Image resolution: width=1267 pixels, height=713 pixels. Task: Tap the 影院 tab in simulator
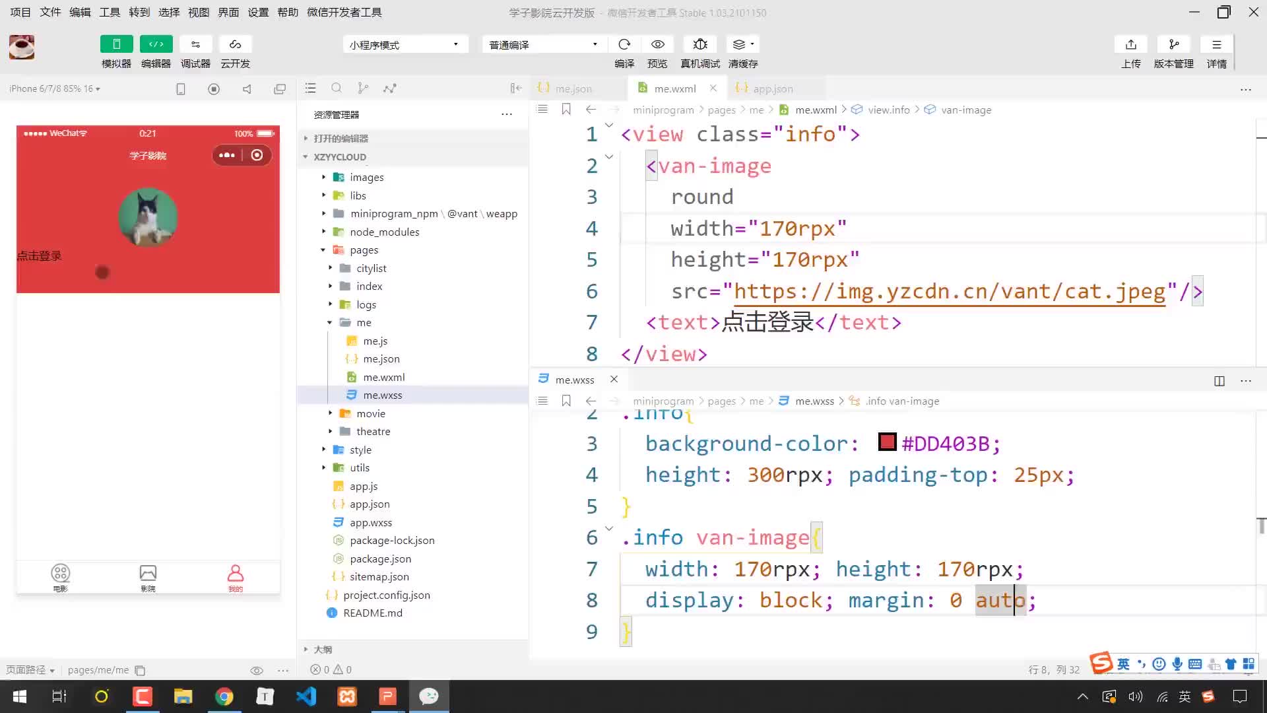[148, 578]
